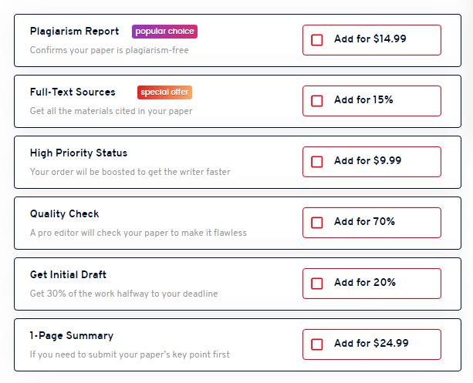Viewport: 473px width, 383px height.
Task: Click the 'Add for $14.99' button
Action: point(372,40)
